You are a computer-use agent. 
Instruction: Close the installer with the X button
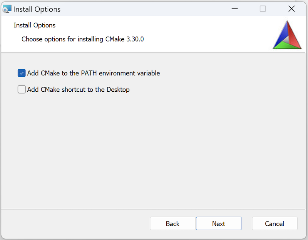coord(291,9)
